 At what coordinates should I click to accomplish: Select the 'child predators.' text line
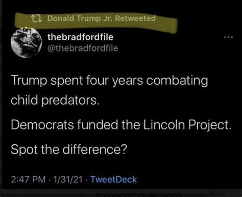[55, 101]
